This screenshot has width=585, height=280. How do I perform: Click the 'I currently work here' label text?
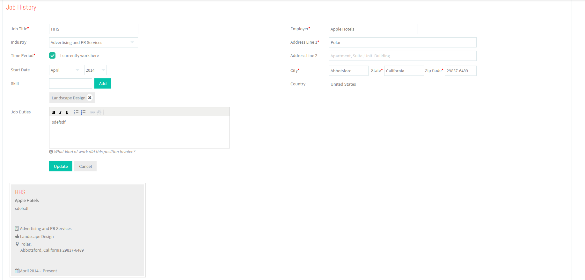click(x=79, y=55)
